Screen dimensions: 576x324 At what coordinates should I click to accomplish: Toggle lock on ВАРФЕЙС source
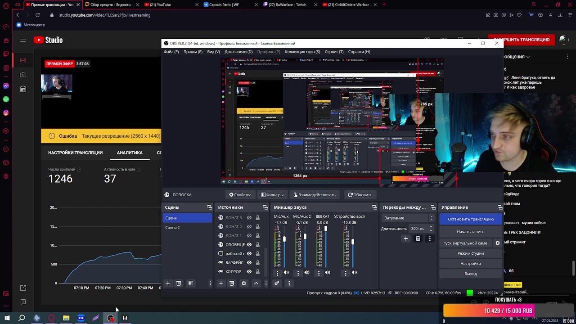pyautogui.click(x=257, y=263)
